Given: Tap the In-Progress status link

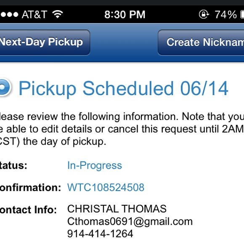Looking at the screenshot, I should [95, 165].
